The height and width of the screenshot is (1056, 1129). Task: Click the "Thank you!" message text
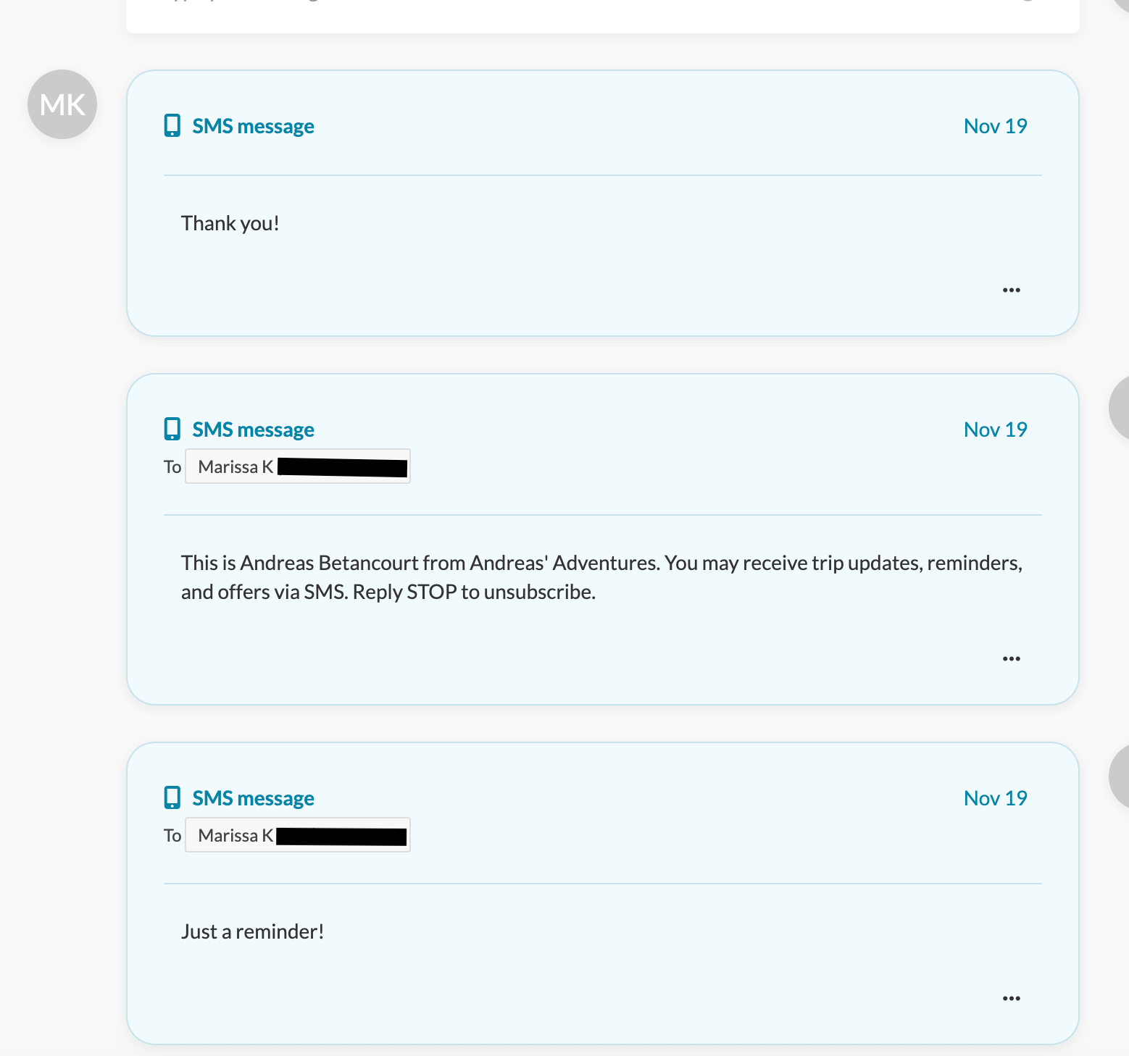tap(230, 223)
